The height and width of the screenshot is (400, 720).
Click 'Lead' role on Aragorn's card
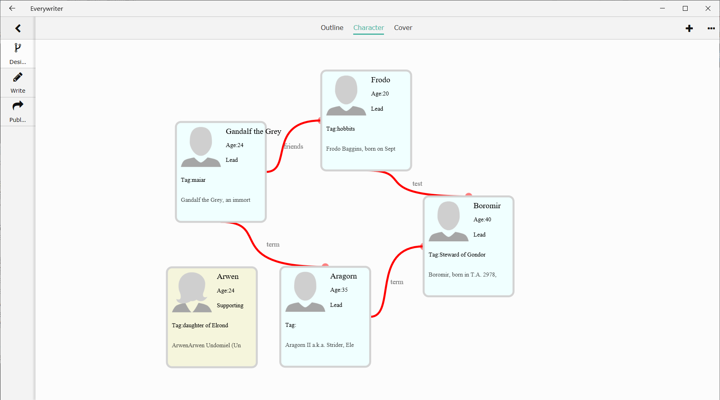[336, 305]
